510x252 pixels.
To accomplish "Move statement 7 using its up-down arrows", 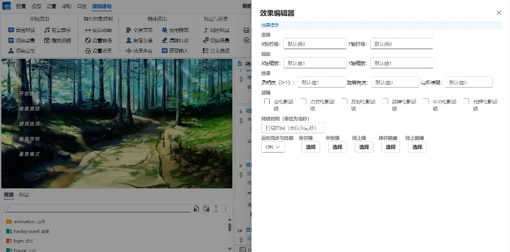I will pos(241,79).
